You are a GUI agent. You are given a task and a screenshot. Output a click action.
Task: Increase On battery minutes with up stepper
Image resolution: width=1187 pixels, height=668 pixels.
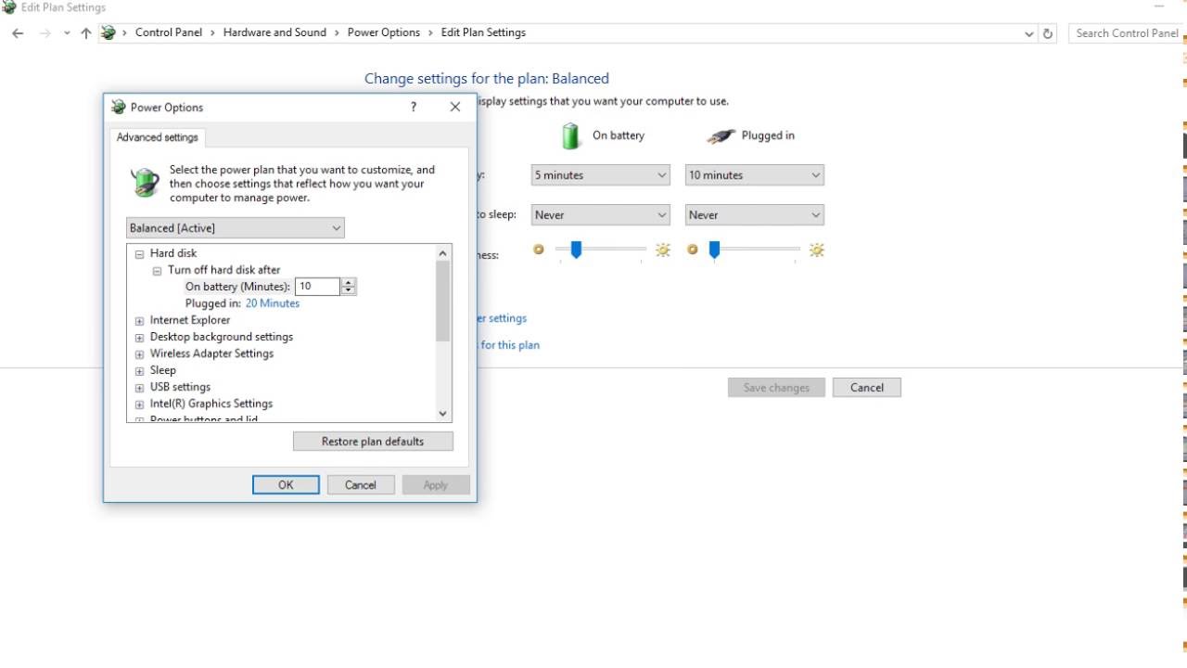click(349, 283)
